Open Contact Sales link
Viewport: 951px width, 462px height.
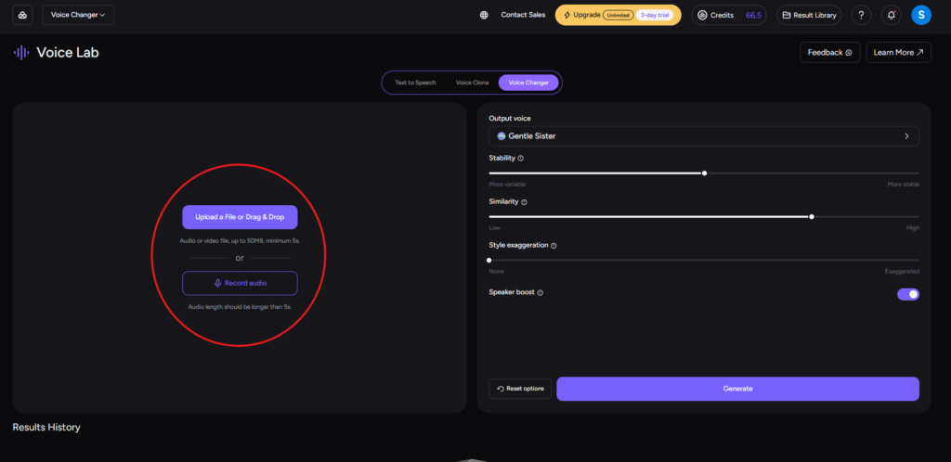pyautogui.click(x=523, y=15)
